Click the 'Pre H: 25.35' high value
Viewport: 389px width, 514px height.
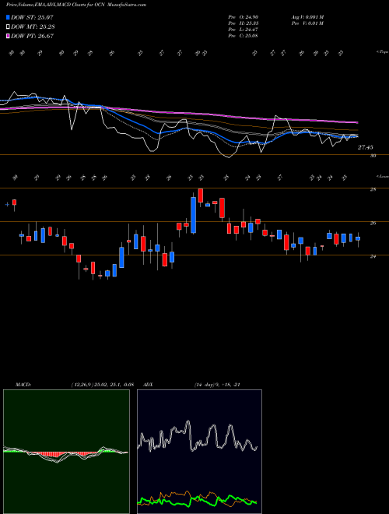(x=244, y=23)
